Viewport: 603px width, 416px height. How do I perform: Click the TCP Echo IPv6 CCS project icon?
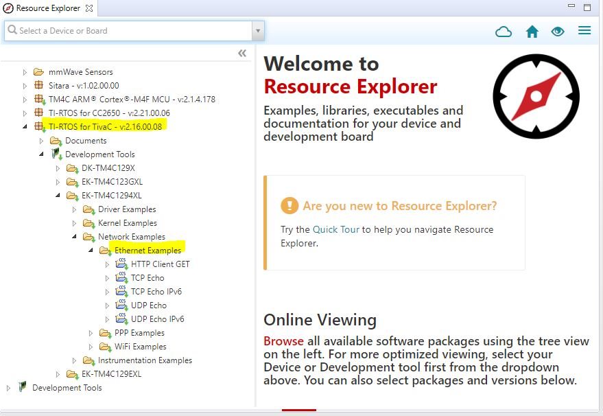click(121, 292)
